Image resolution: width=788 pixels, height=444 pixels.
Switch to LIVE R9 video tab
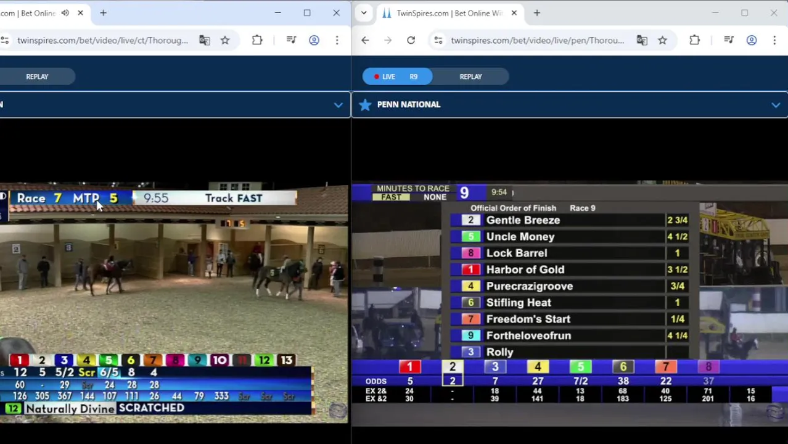point(397,76)
